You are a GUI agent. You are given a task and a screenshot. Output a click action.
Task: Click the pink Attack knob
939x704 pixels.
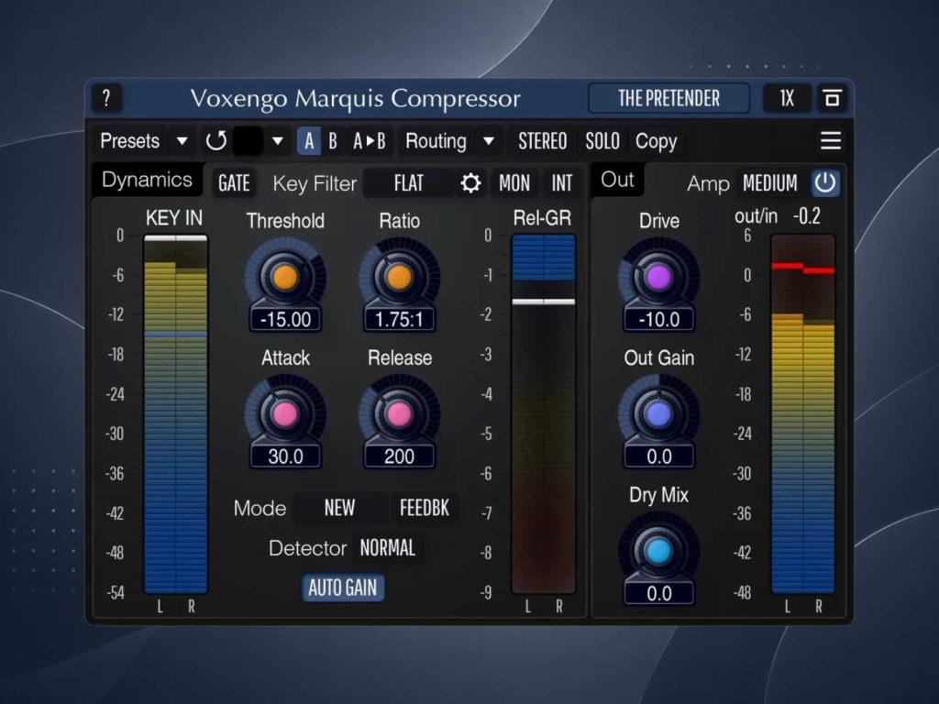(x=286, y=413)
